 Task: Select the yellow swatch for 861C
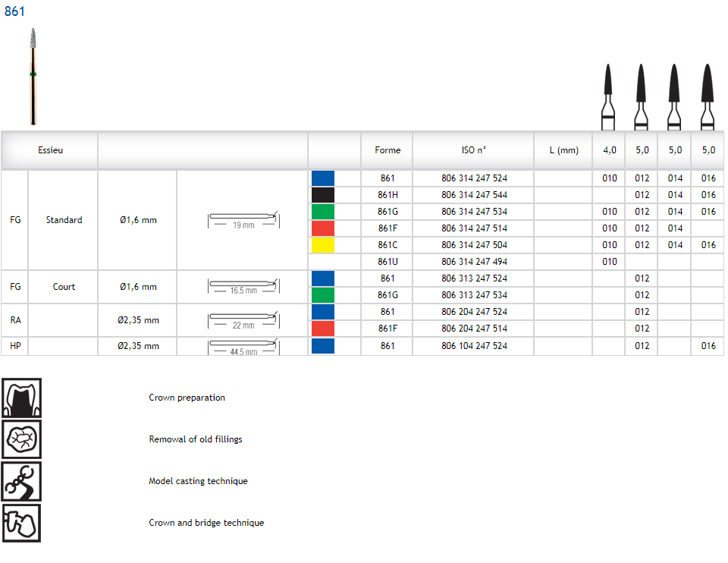pos(323,245)
